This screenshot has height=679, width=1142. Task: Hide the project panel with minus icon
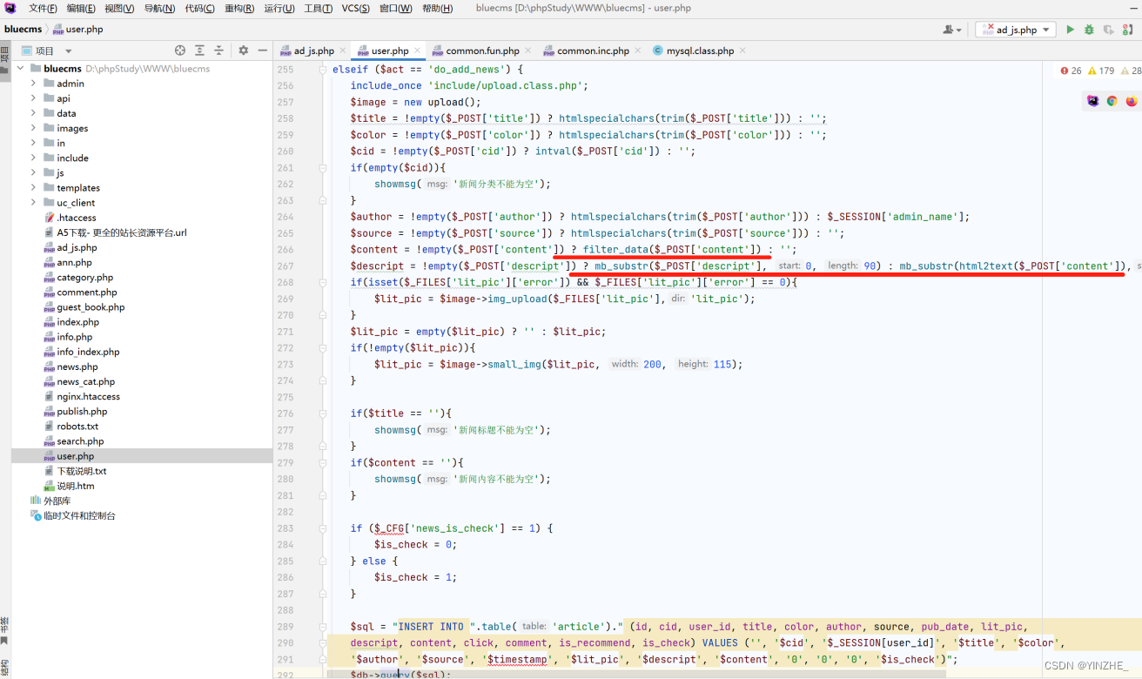coord(263,50)
